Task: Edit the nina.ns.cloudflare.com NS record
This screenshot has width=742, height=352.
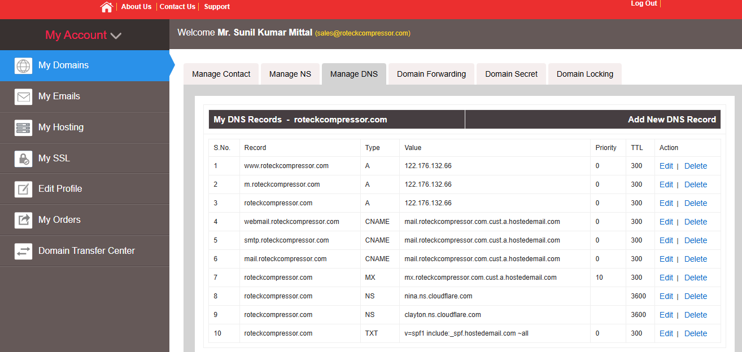Action: (666, 296)
